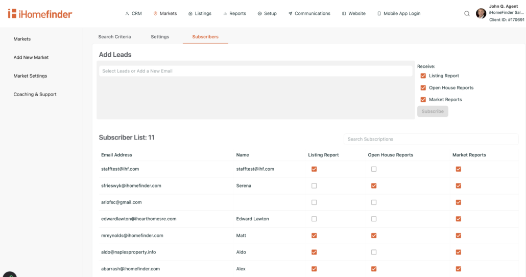The width and height of the screenshot is (526, 277).
Task: Uncheck Market Reports for ariofsc@gmail.com
Action: click(x=458, y=202)
